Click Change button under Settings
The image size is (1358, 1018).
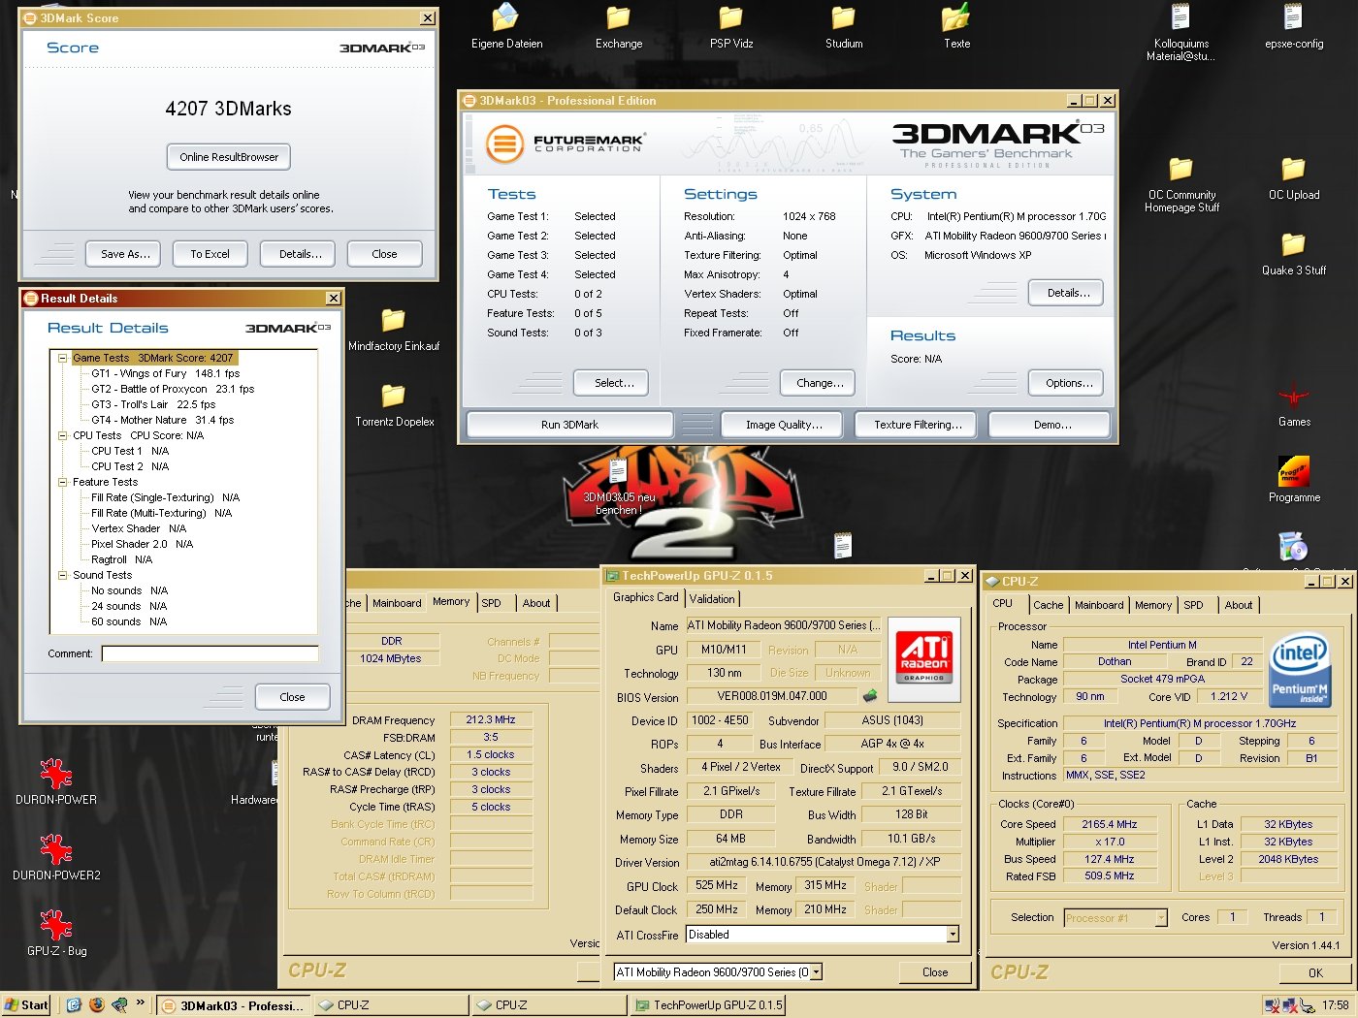click(820, 383)
